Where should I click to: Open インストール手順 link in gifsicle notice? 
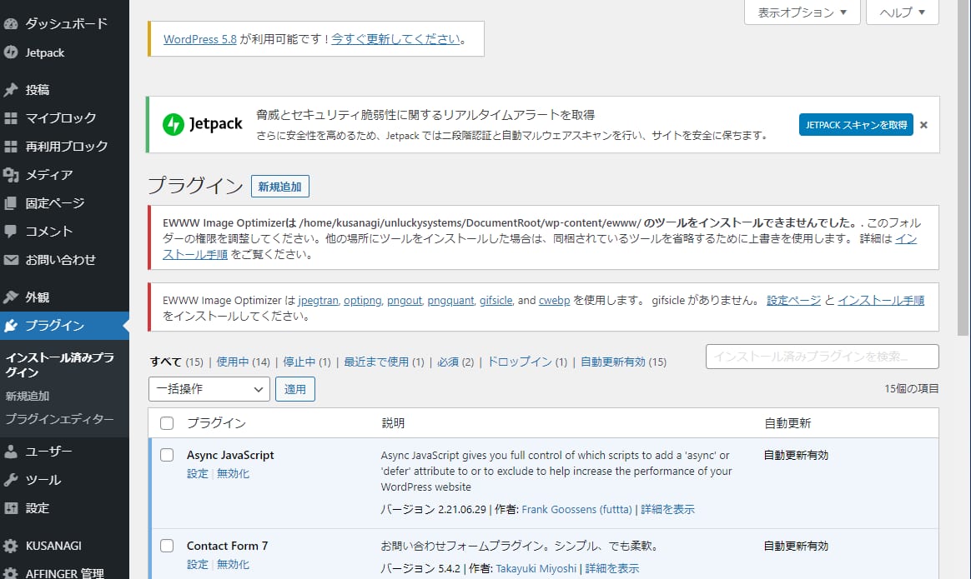881,301
